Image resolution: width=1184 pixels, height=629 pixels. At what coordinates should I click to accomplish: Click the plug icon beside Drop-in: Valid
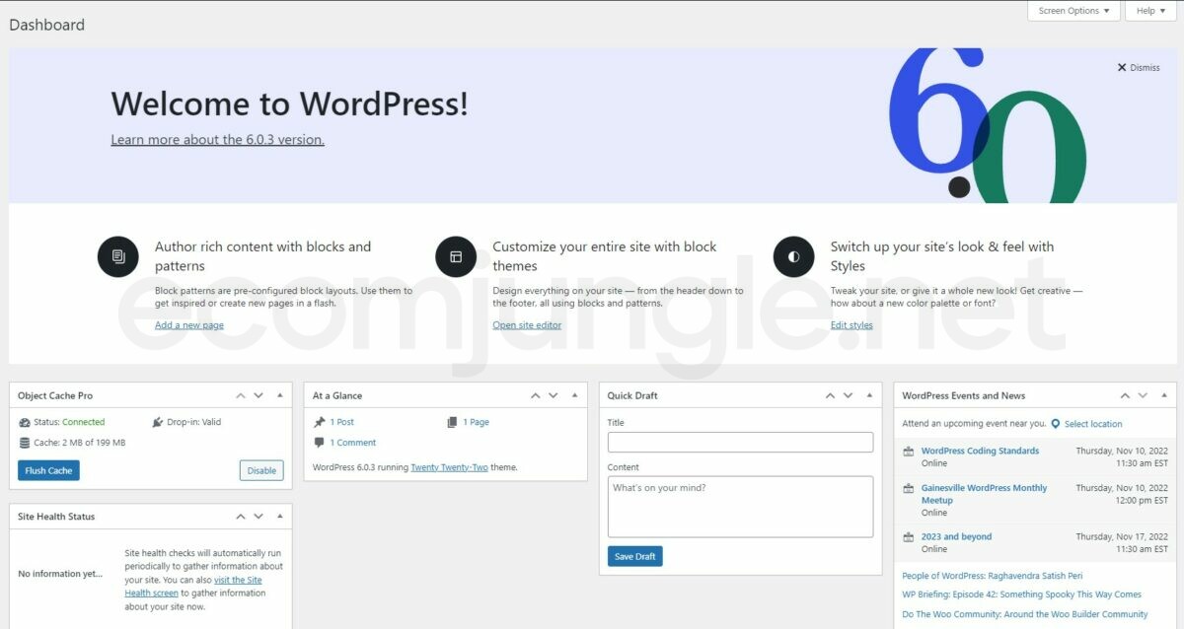[x=156, y=421]
